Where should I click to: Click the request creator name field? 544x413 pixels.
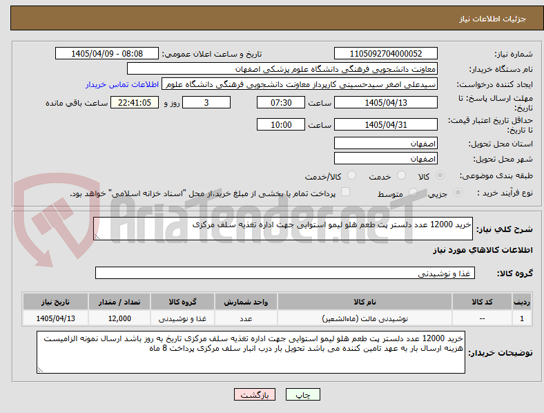[300, 84]
